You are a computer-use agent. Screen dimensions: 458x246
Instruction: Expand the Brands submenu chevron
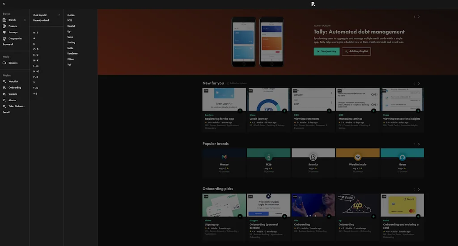pos(25,20)
